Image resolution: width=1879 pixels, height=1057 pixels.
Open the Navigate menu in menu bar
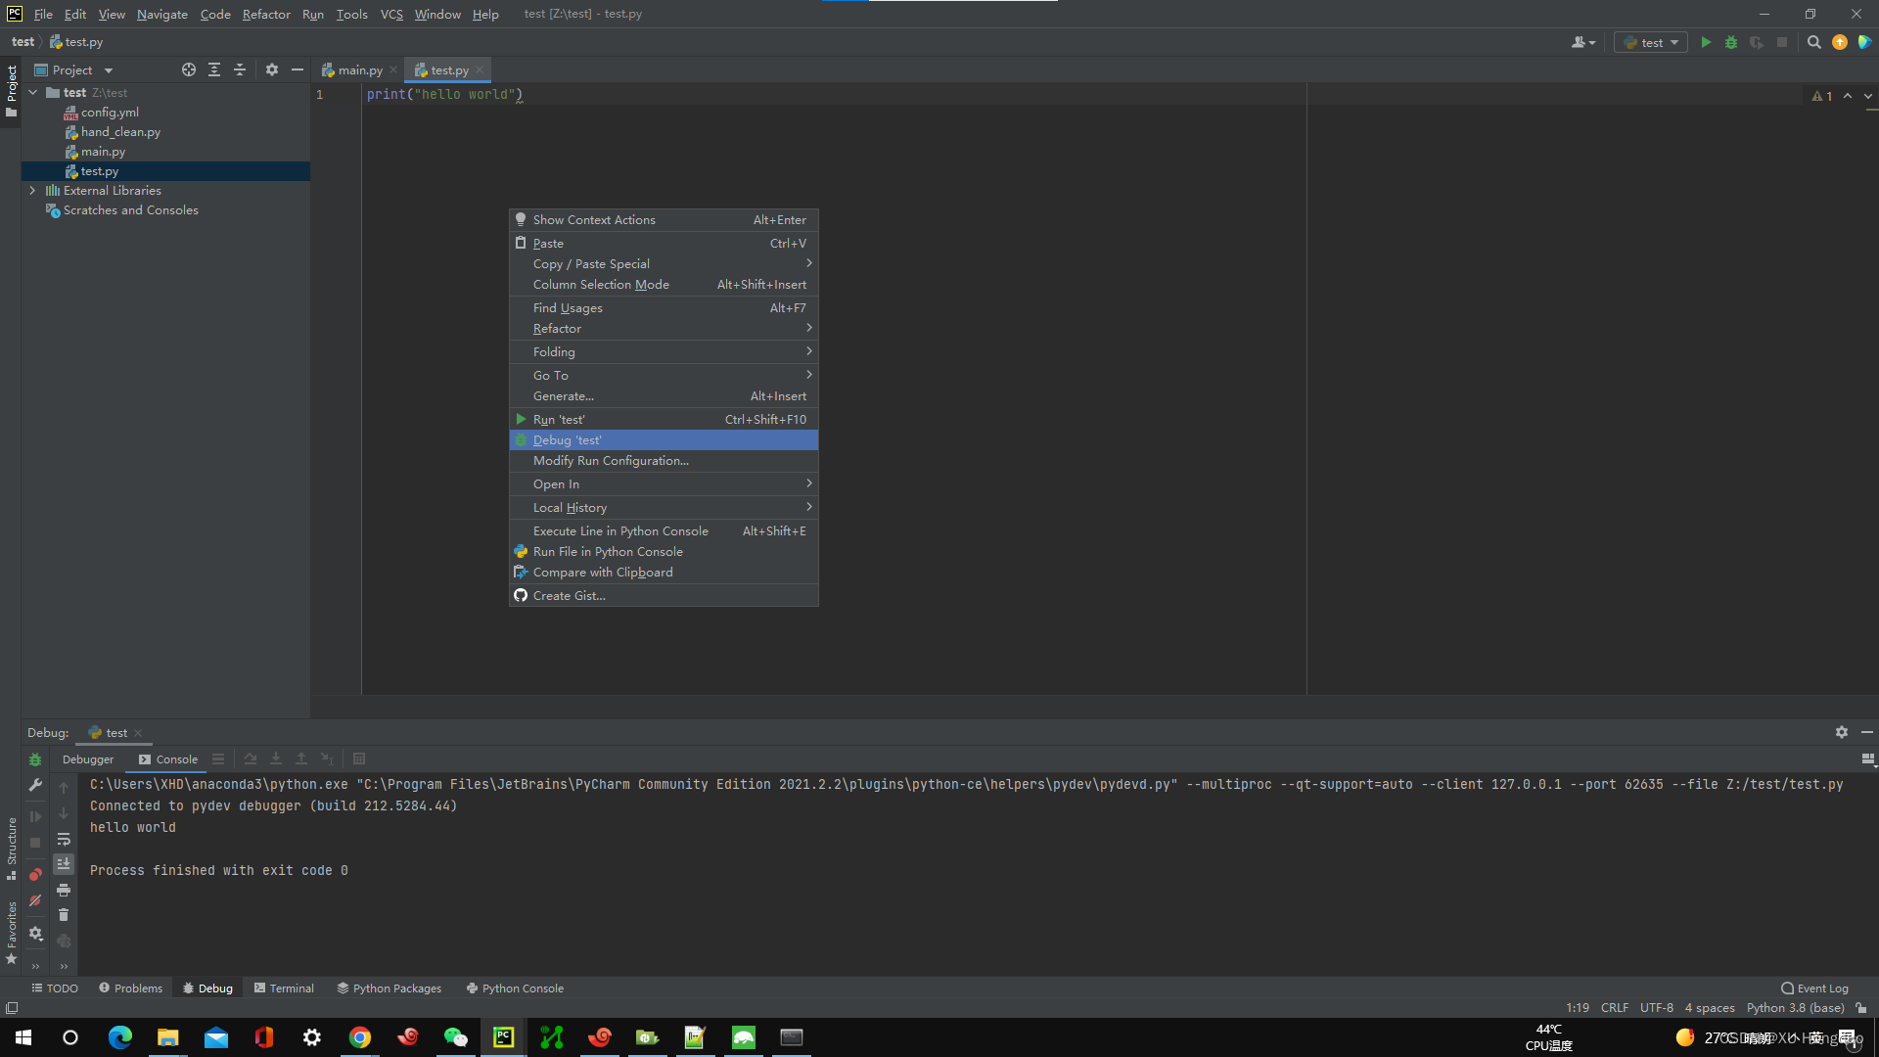pos(162,14)
